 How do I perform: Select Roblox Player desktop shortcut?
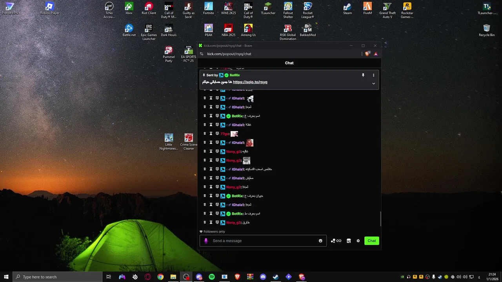49,9
